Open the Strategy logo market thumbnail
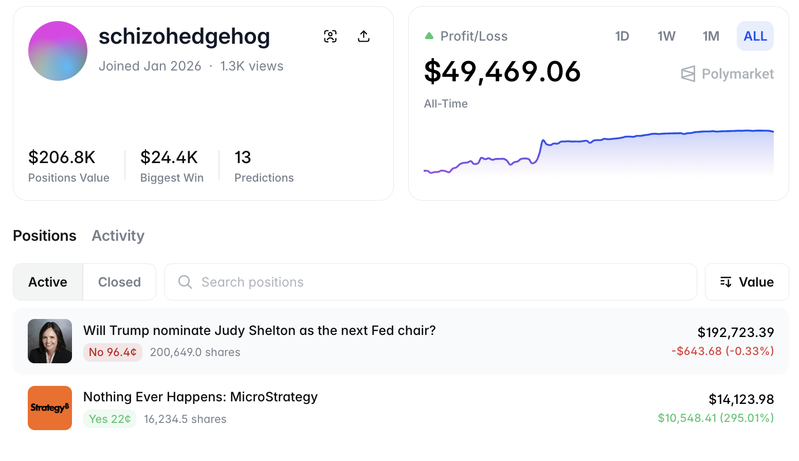Image resolution: width=799 pixels, height=461 pixels. (50, 408)
